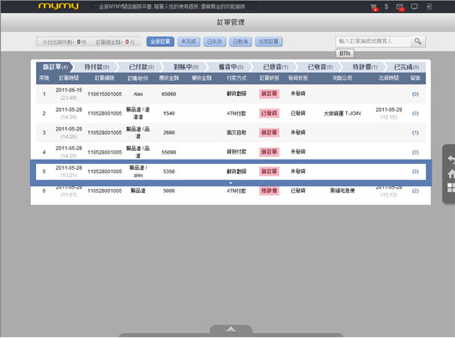Click buyer name Alex in row 1
The width and height of the screenshot is (455, 338).
tap(138, 94)
